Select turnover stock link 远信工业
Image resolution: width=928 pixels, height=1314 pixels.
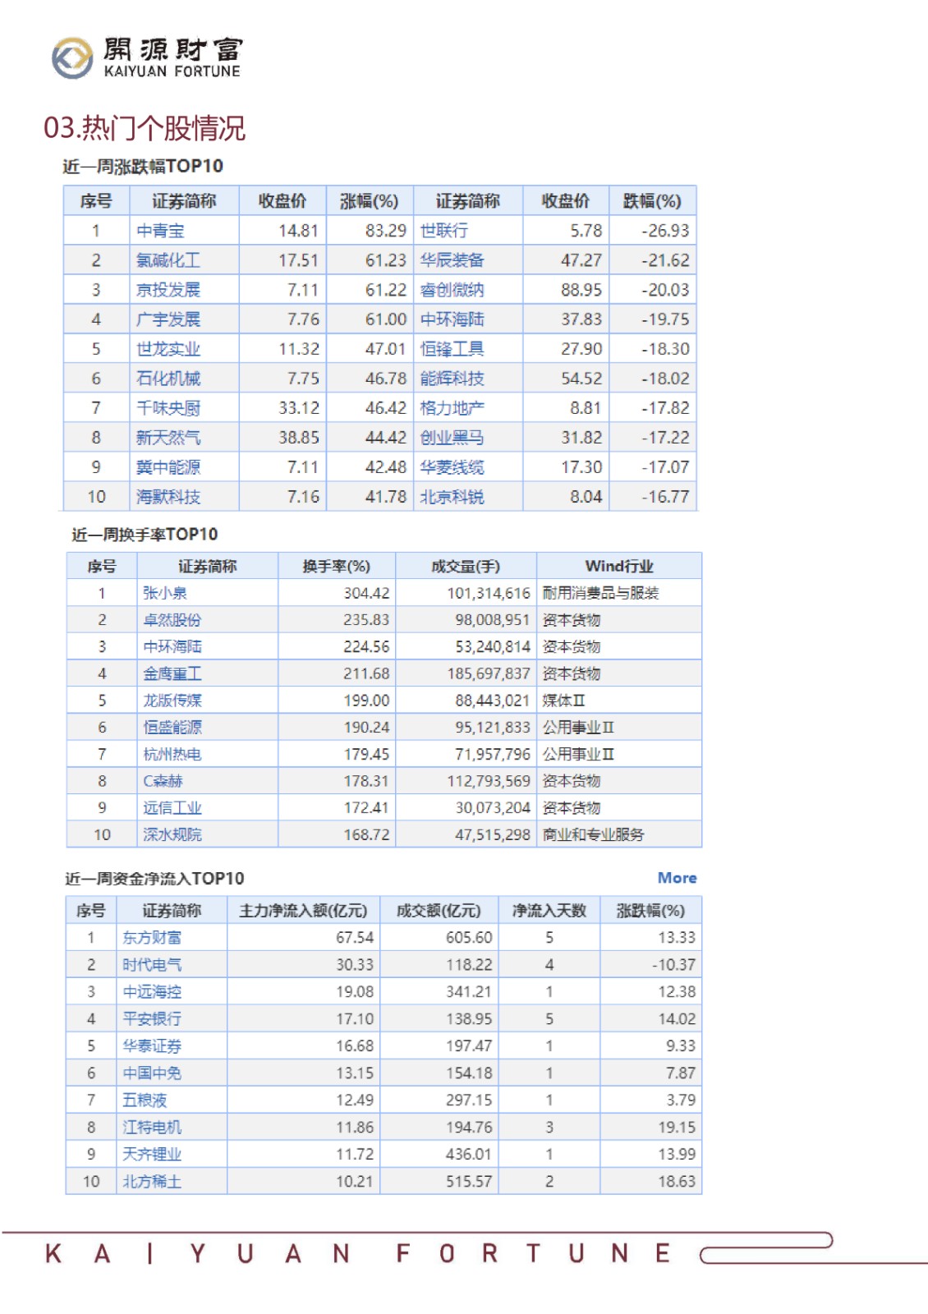[172, 808]
